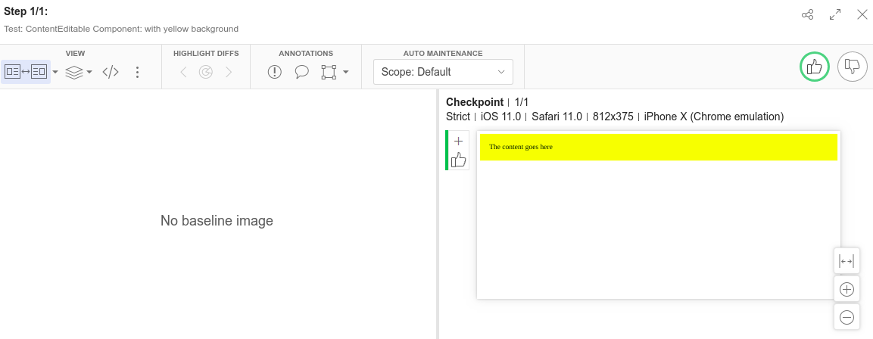The width and height of the screenshot is (873, 339).
Task: Click the code brackets icon in View
Action: 111,72
